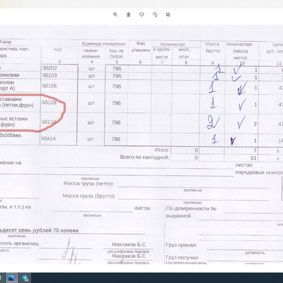Click the total value 61
Viewport: 283px width, 283px height.
click(x=254, y=158)
